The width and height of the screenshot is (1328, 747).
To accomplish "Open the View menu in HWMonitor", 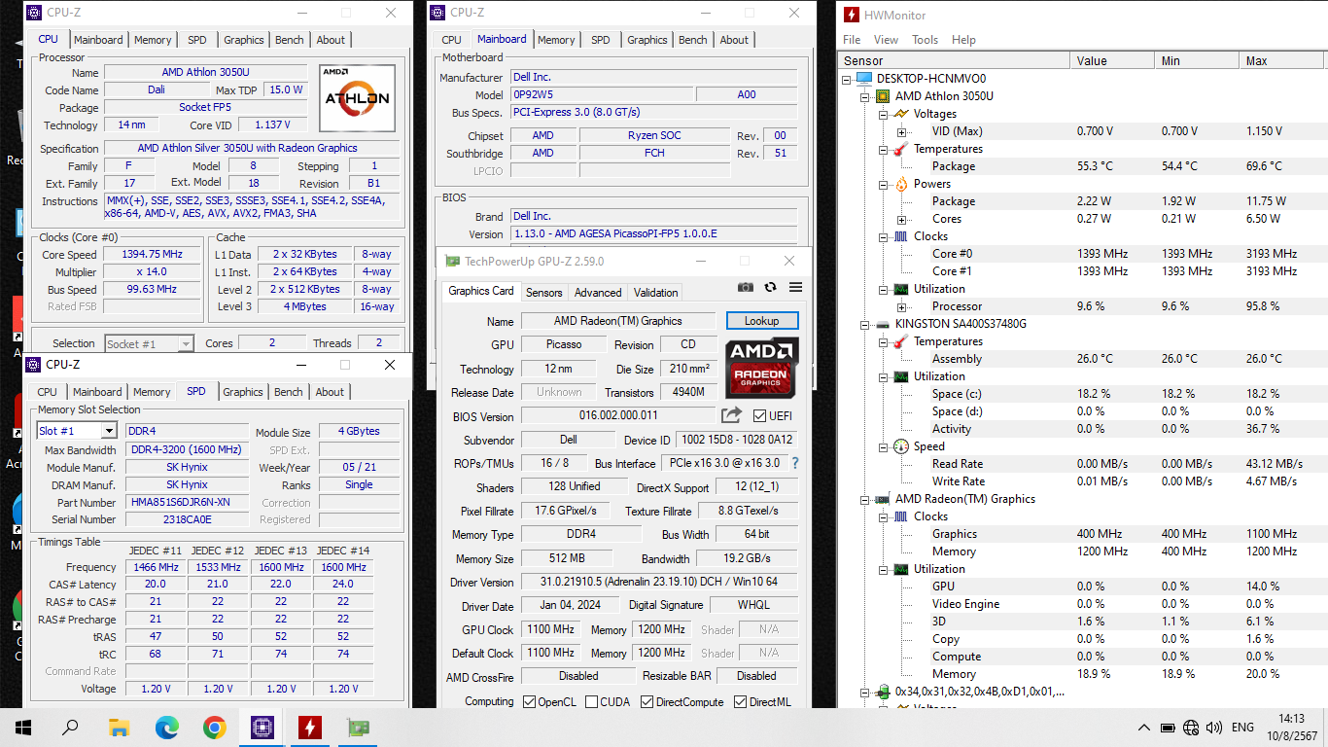I will click(886, 40).
